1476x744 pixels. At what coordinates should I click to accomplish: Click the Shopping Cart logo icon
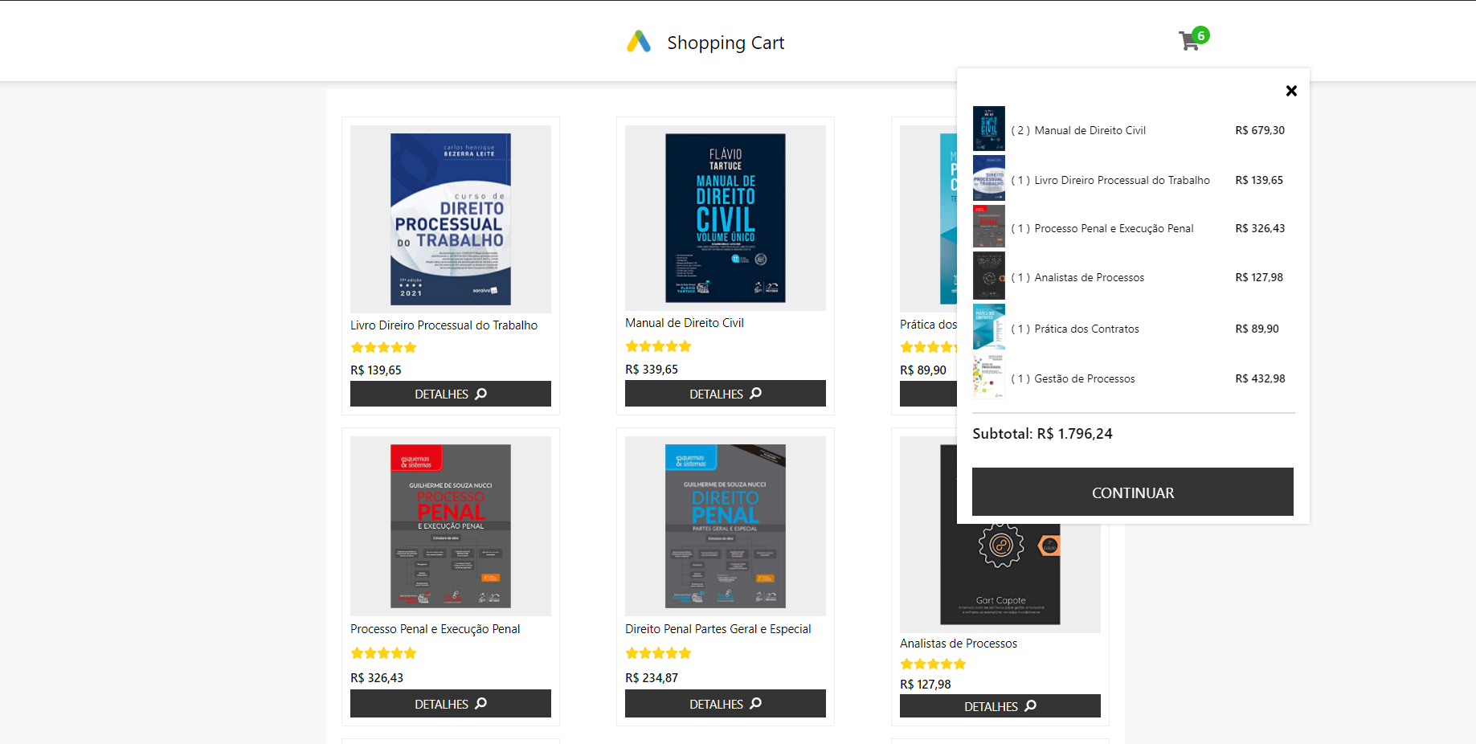tap(639, 42)
